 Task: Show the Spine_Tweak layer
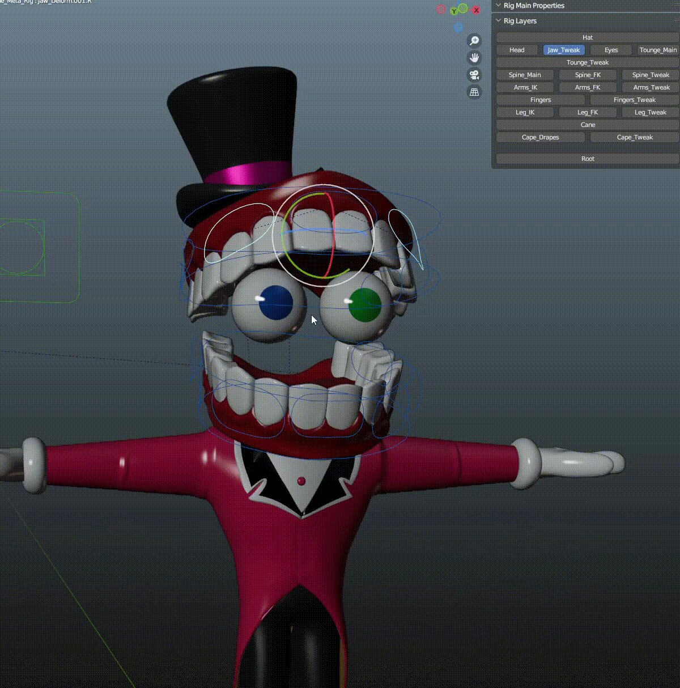click(x=651, y=75)
